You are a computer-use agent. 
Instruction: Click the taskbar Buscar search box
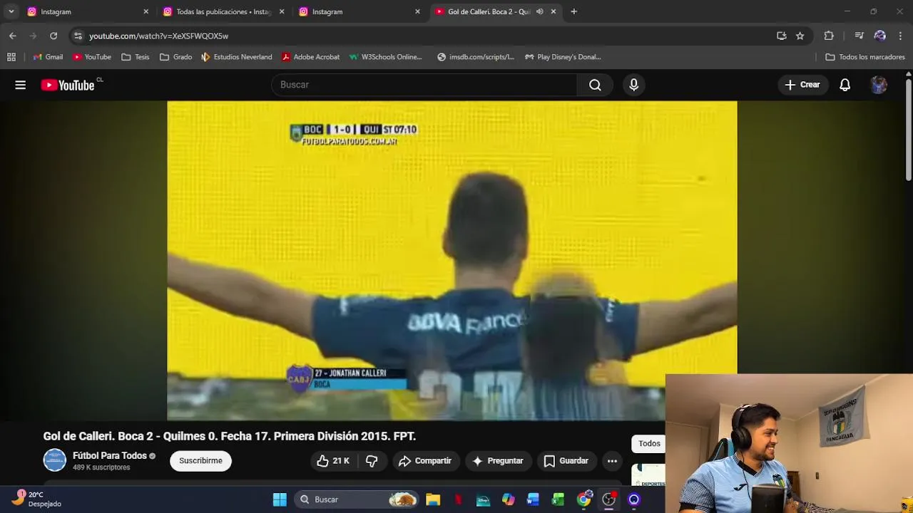tap(357, 499)
